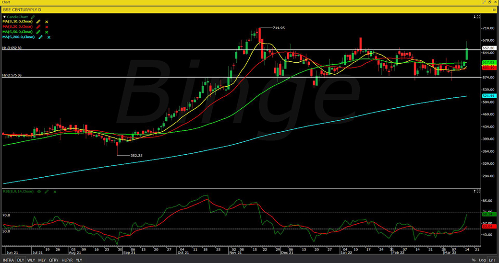This screenshot has width=499, height=263.
Task: Click the green 617.02 MA value tag
Action: (488, 62)
